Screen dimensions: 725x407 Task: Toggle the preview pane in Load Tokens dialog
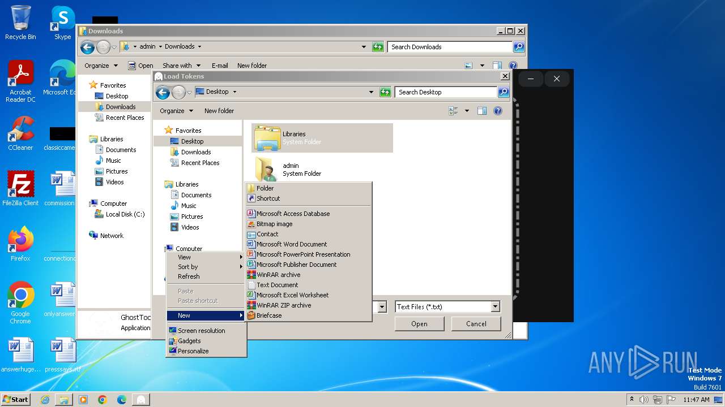[482, 111]
